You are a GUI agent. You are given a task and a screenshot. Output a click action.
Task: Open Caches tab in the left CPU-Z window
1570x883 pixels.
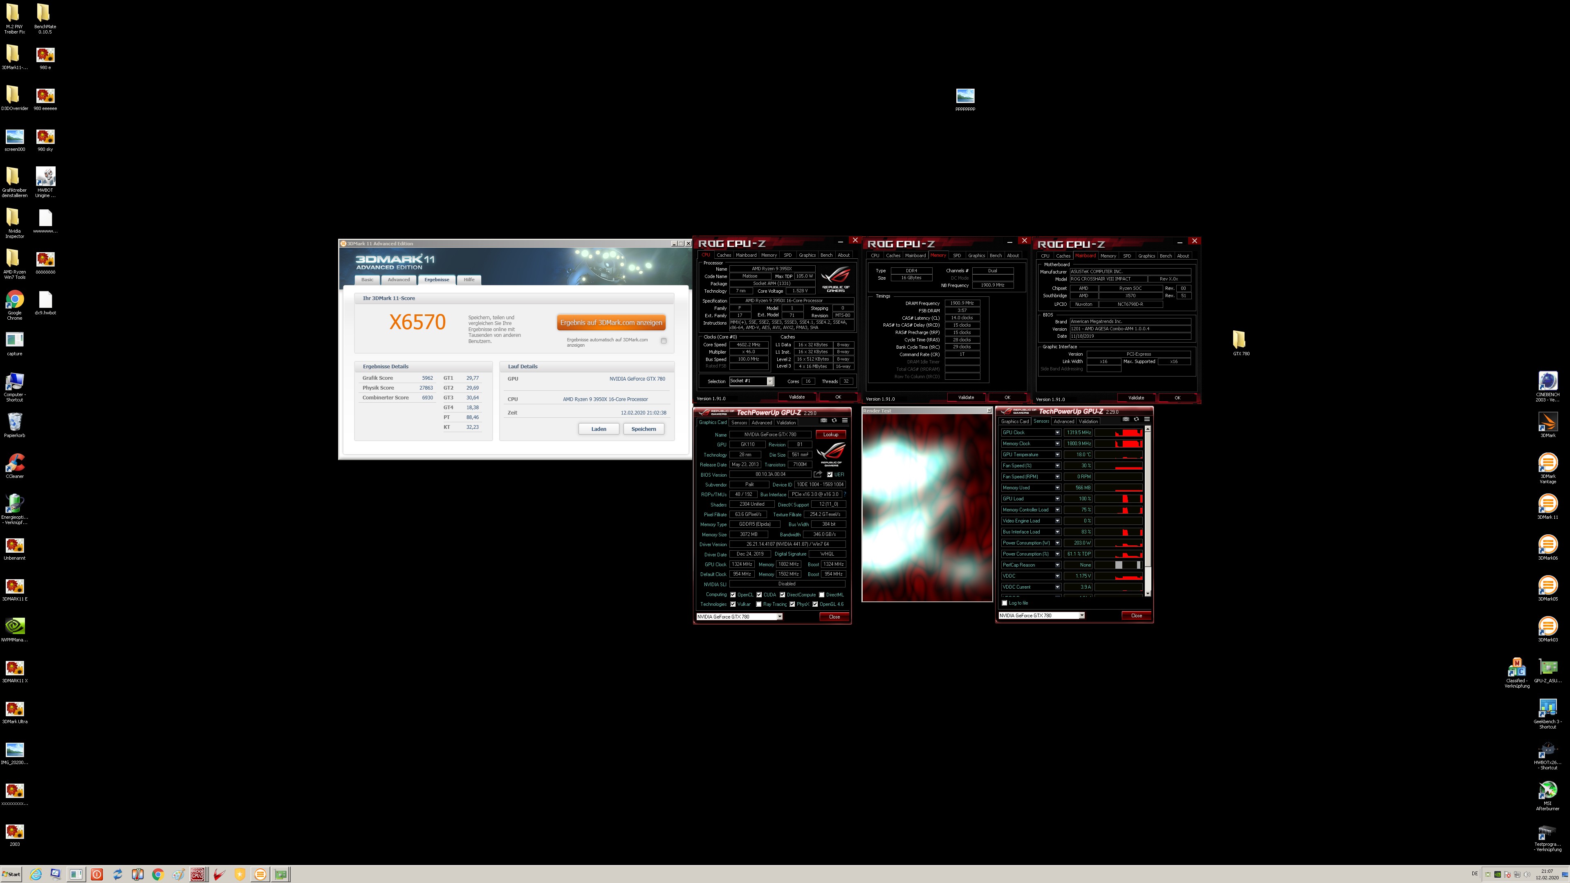pos(723,255)
